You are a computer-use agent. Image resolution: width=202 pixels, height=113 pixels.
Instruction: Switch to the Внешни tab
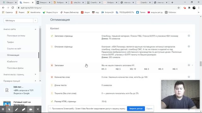[x=43, y=3]
